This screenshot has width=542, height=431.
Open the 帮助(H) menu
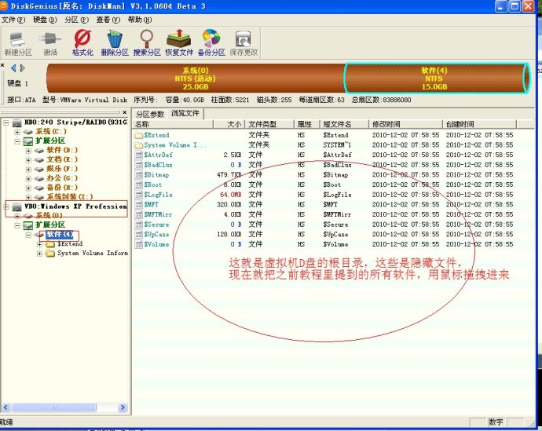[x=140, y=20]
